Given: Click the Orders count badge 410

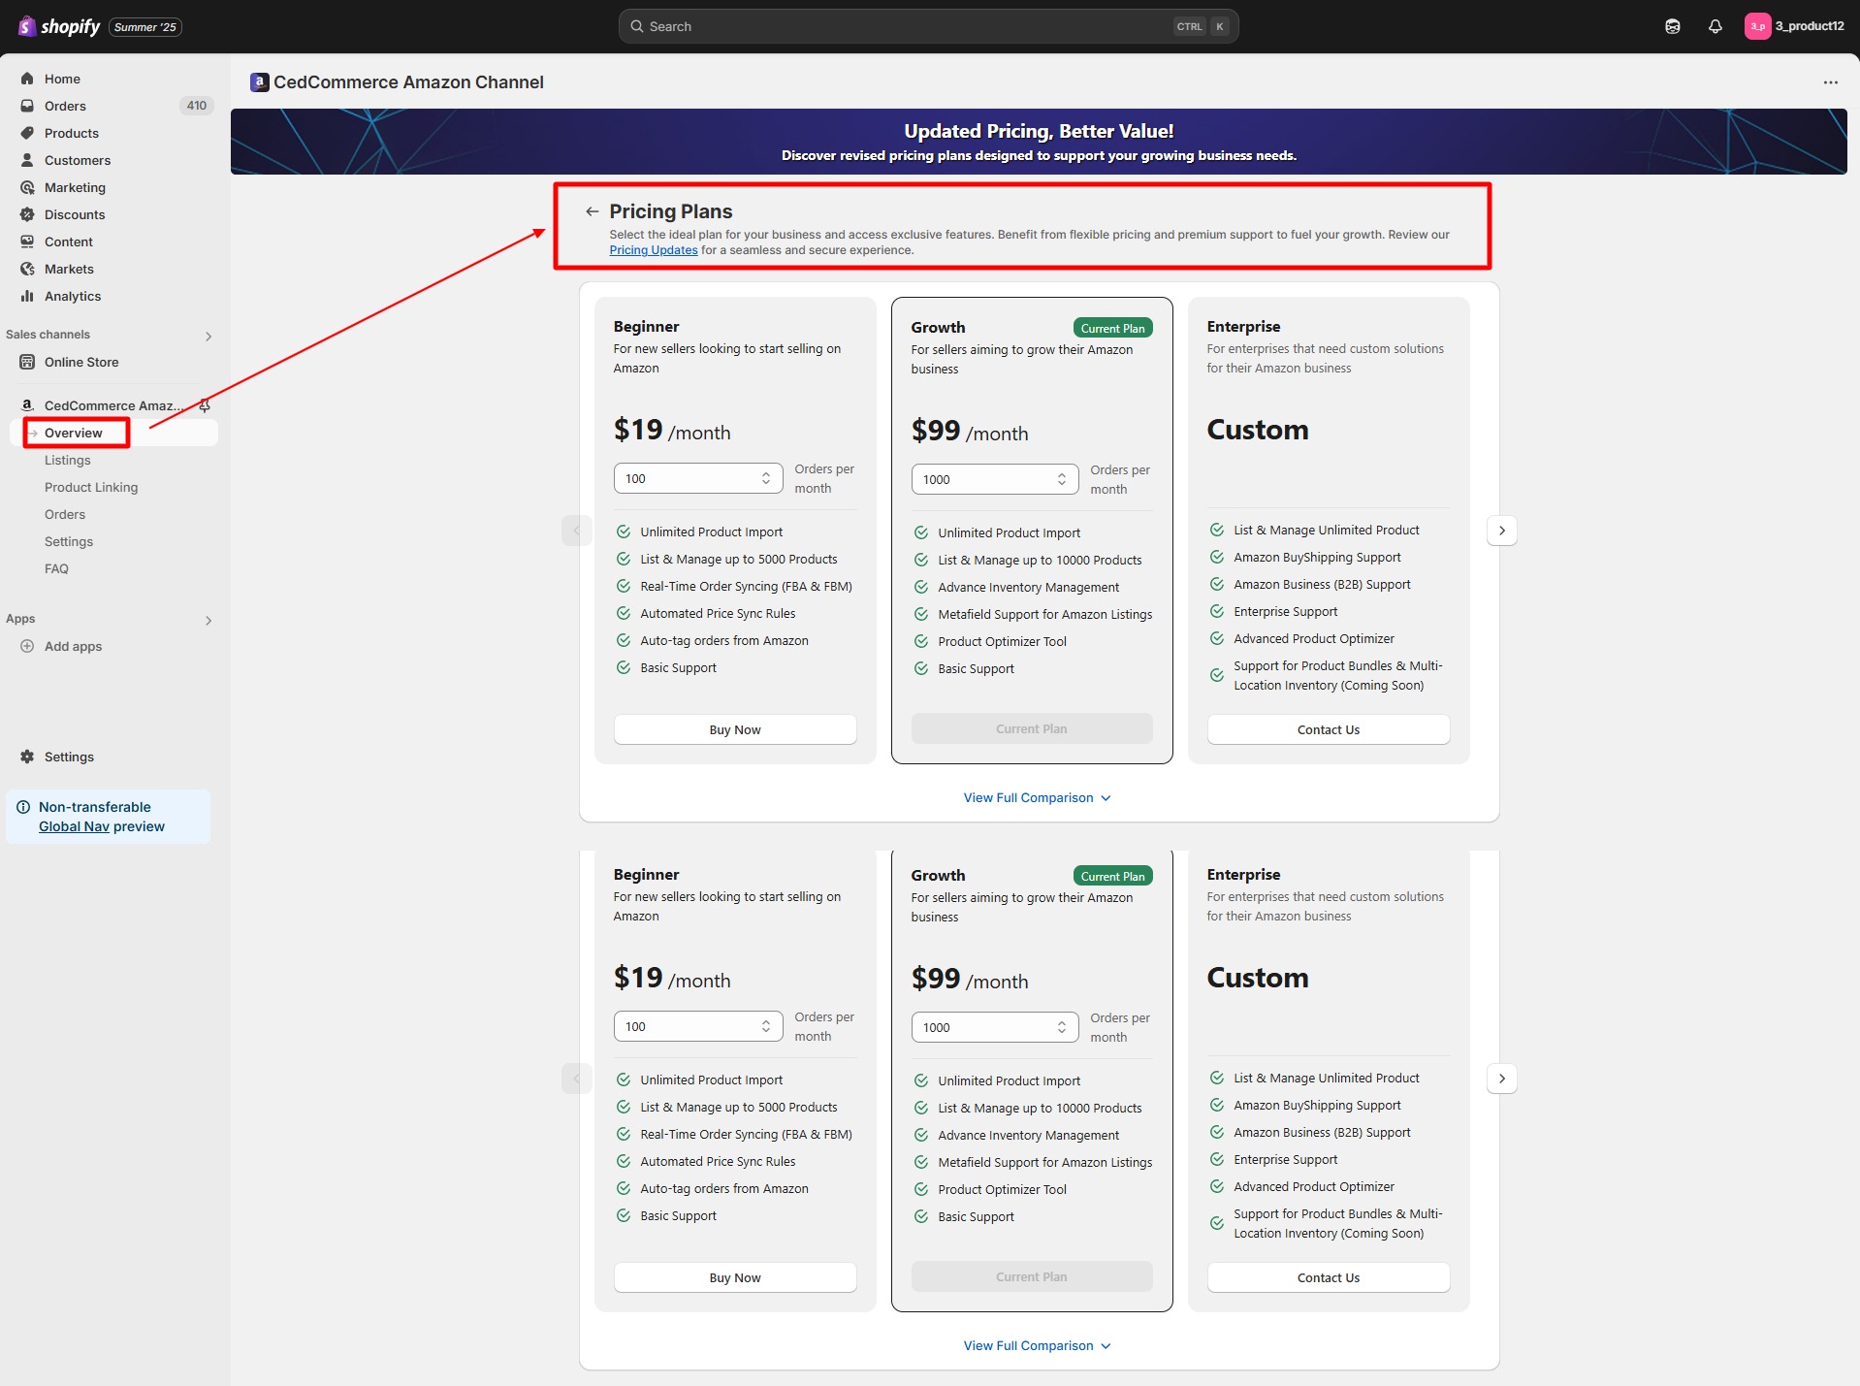Looking at the screenshot, I should (x=197, y=106).
